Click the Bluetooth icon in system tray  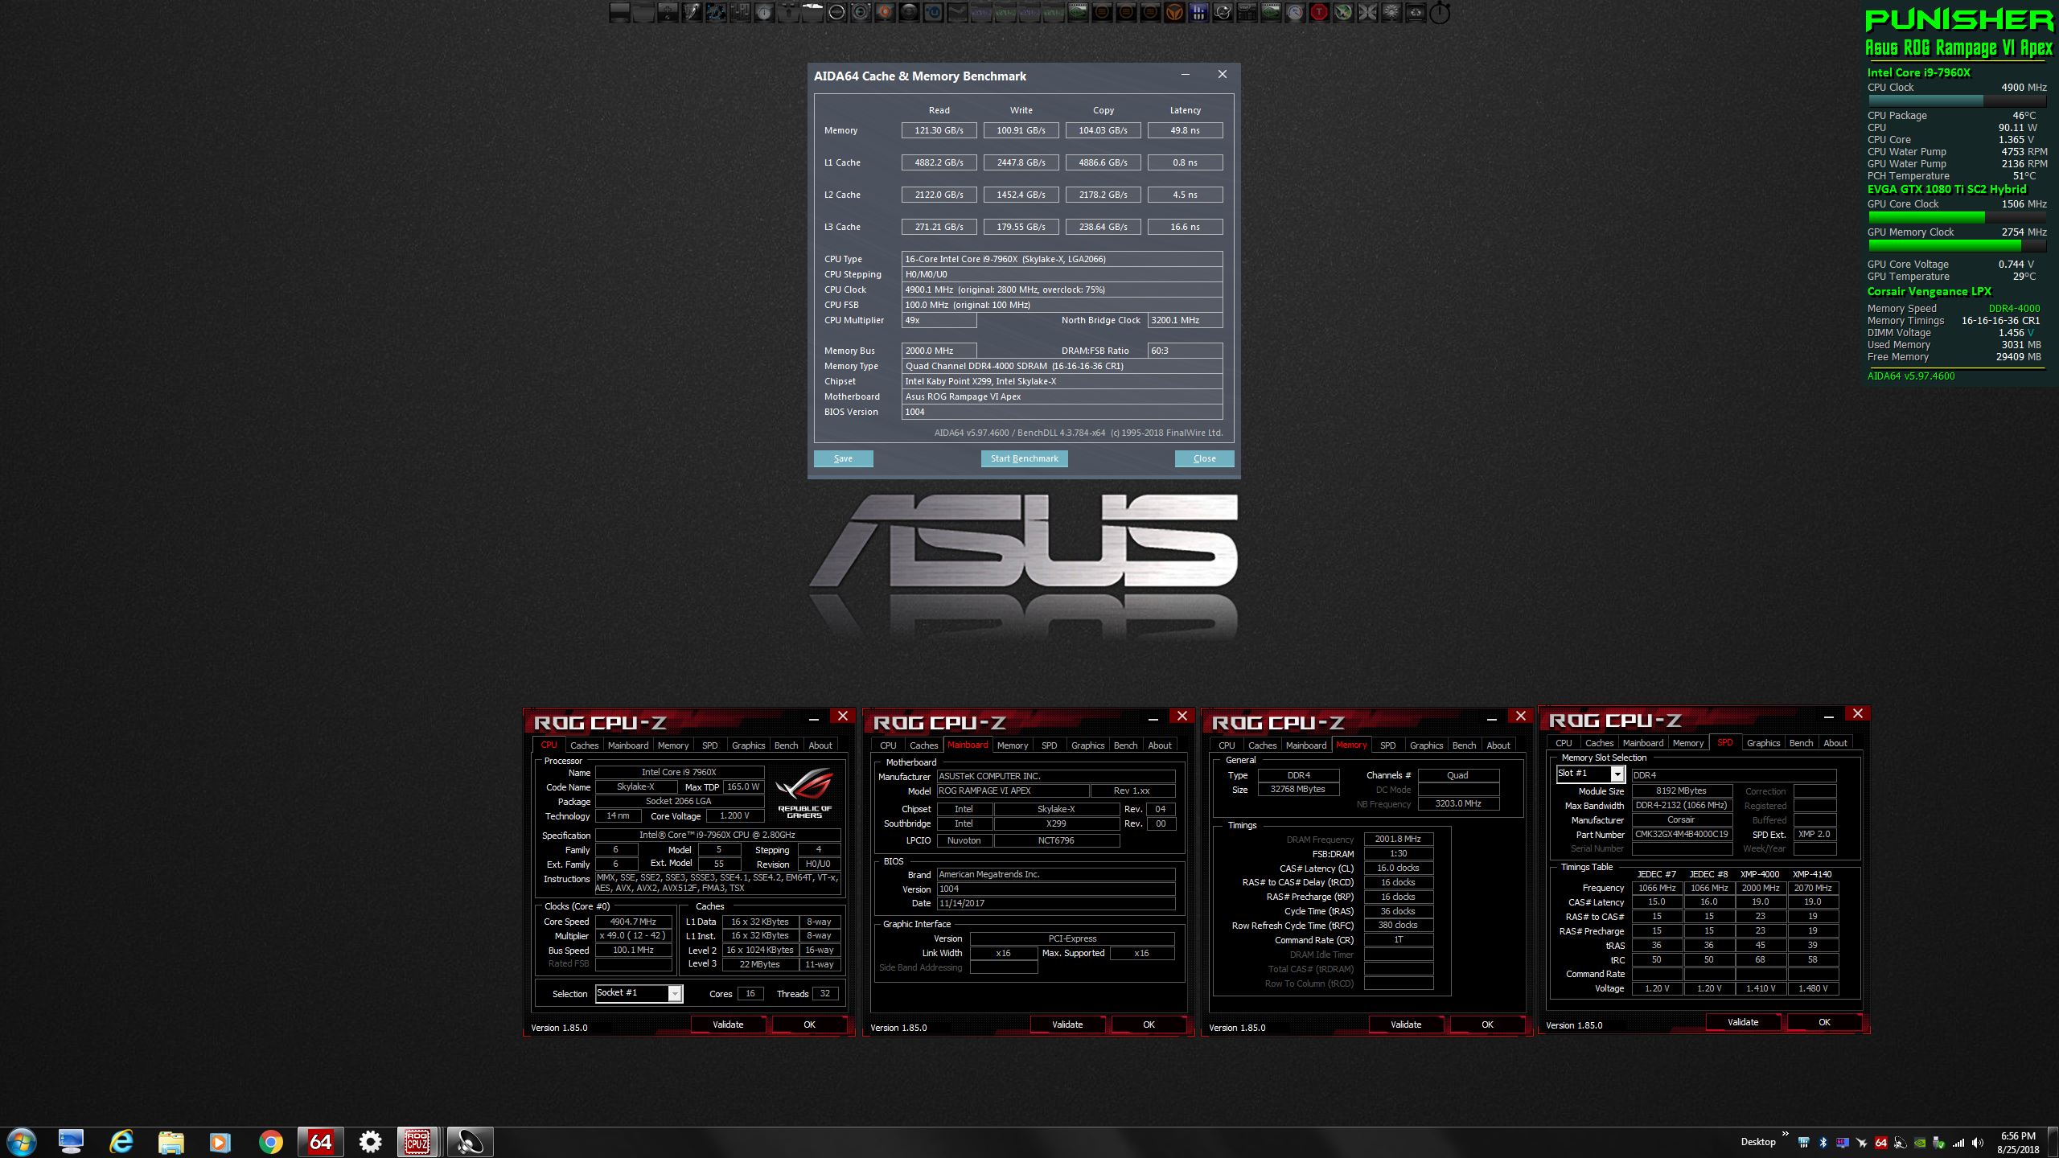[x=1823, y=1142]
